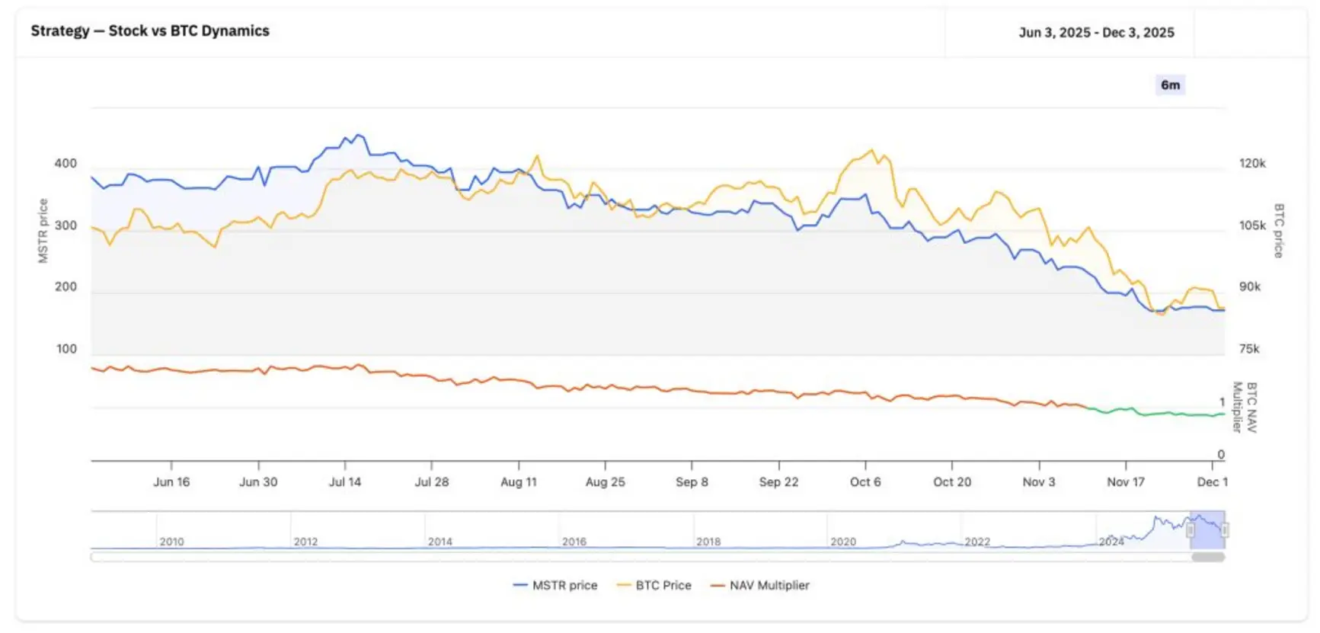Click the Oct 6 x-axis date label
1320x633 pixels.
tap(865, 482)
